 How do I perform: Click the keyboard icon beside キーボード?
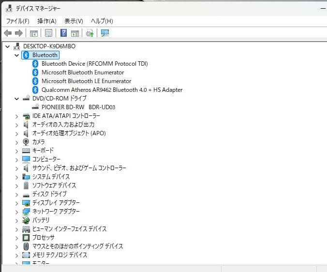pos(26,151)
